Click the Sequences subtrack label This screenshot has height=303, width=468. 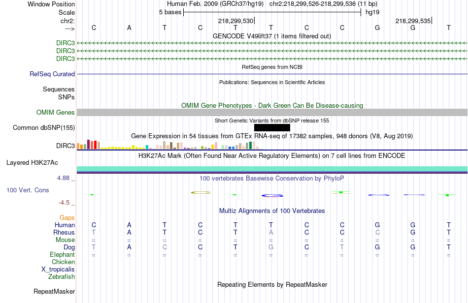(x=59, y=89)
